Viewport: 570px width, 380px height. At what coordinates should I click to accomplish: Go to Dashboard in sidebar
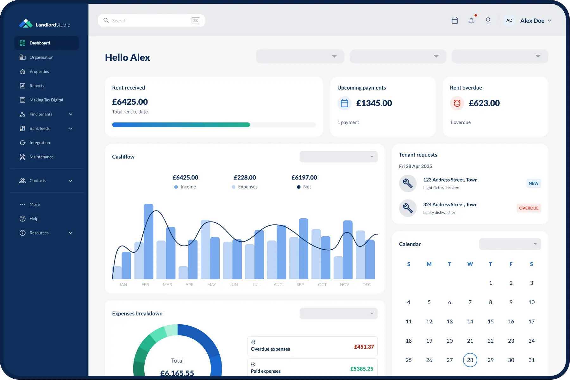[47, 43]
